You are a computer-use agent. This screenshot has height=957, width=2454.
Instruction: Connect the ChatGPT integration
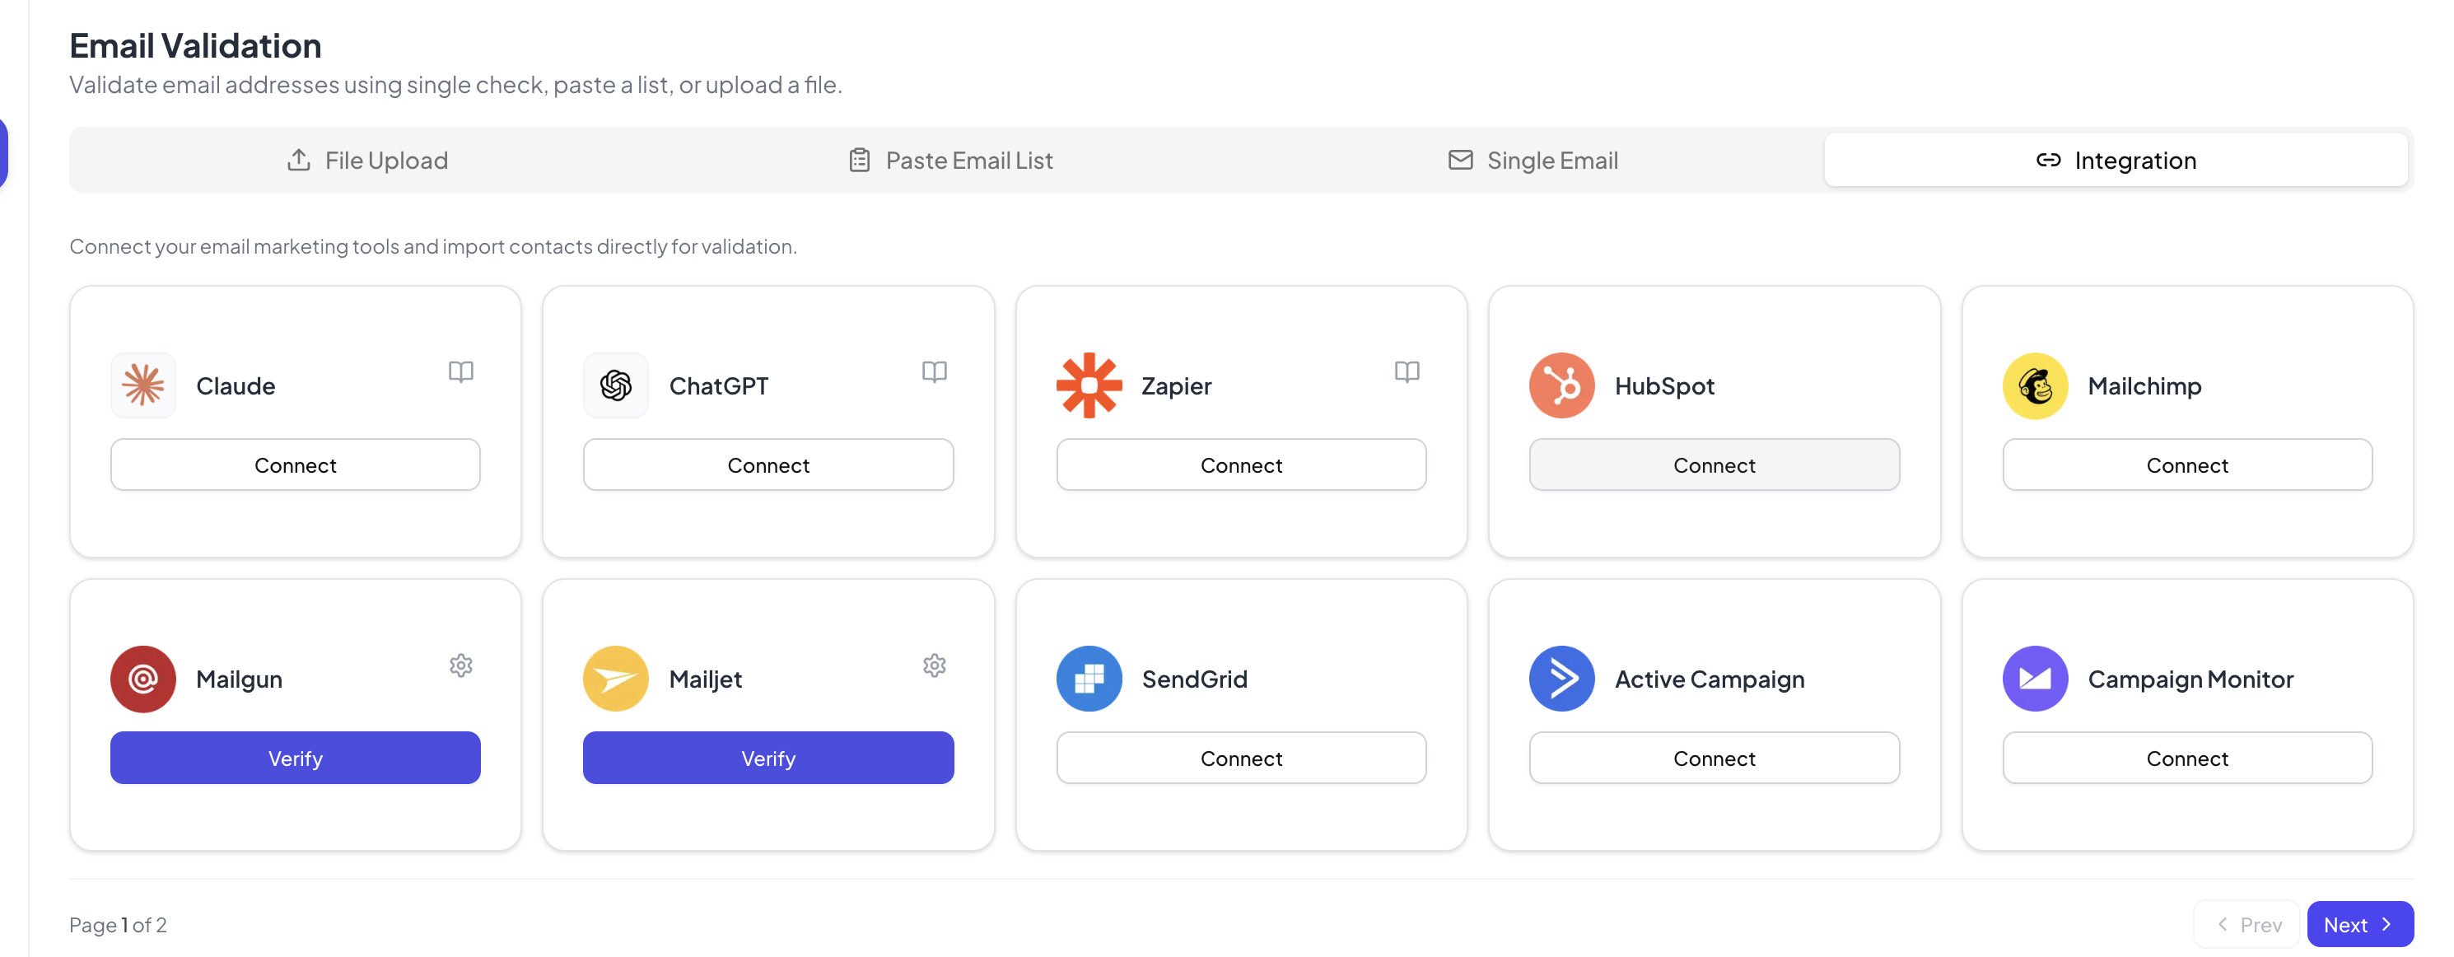pyautogui.click(x=767, y=465)
